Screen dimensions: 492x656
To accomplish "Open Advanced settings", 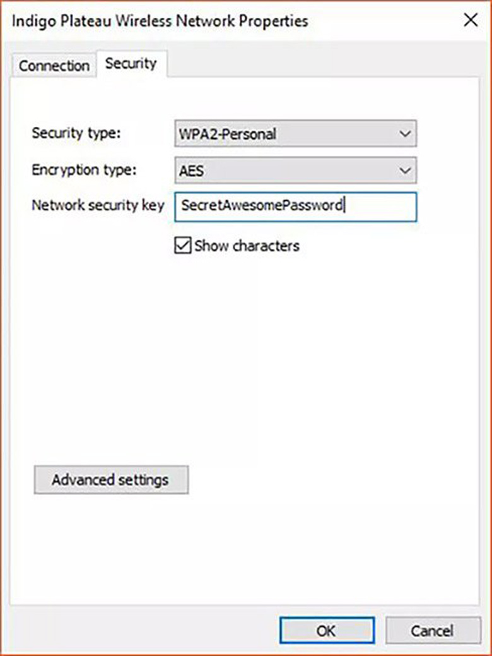I will [110, 480].
